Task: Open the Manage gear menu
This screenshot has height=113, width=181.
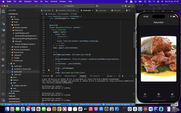Action: tap(3, 100)
